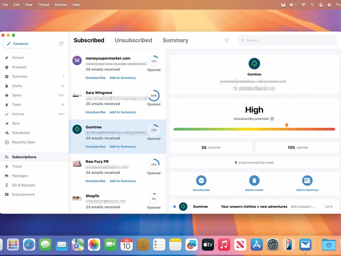The height and width of the screenshot is (256, 341).
Task: Unsubscribe from moneysupermarket.com in list
Action: pos(95,78)
